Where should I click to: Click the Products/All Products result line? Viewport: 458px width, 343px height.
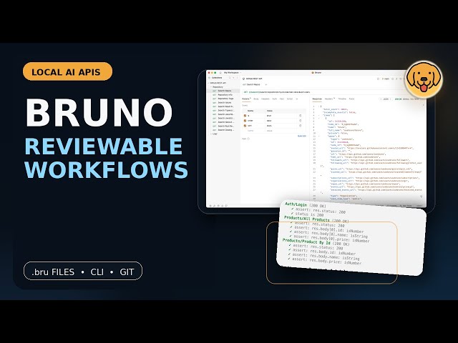(316, 219)
